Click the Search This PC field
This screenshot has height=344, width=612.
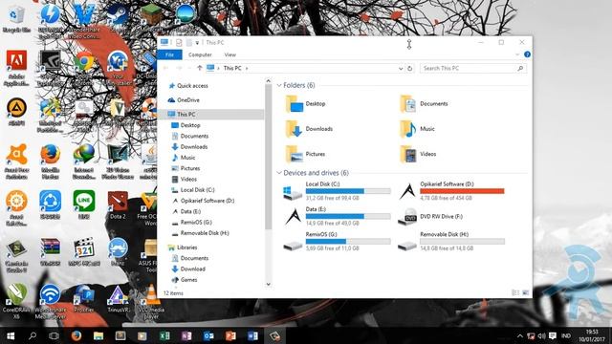[473, 68]
